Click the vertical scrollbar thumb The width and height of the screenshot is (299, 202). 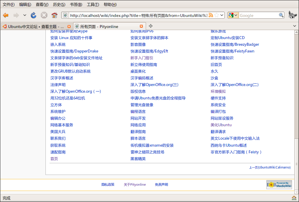coord(296,164)
